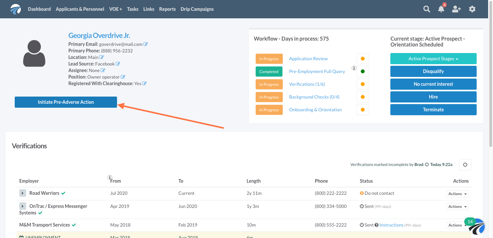Screen dimensions: 493x238
Task: Go to Tasks in navbar
Action: point(133,9)
